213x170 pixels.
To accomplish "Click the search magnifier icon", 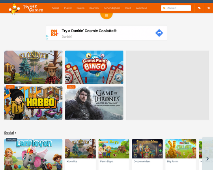I will (x=164, y=8).
